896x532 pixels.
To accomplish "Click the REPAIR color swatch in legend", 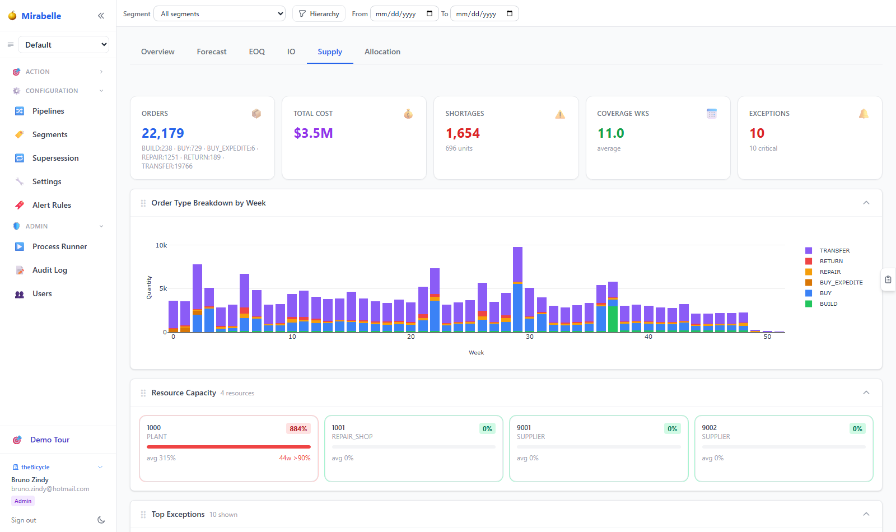I will [809, 272].
